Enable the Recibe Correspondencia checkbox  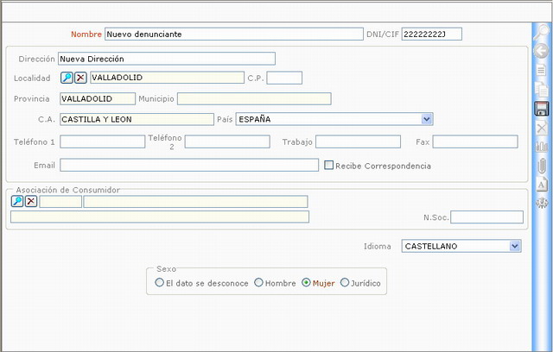[329, 165]
